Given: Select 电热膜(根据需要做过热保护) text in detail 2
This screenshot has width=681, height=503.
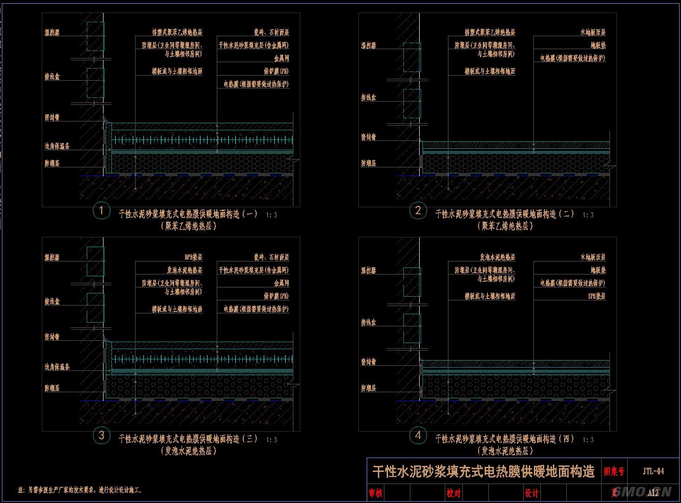Looking at the screenshot, I should [x=573, y=58].
